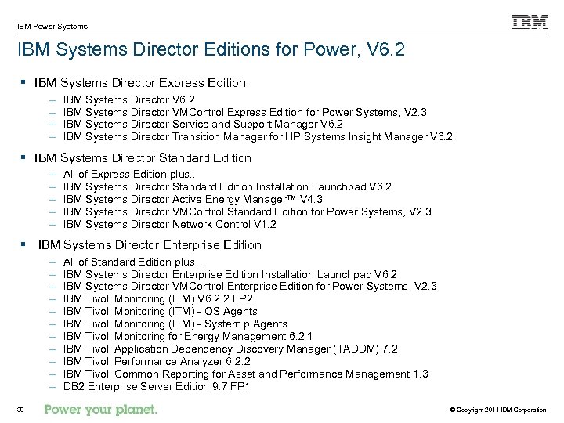Click the Transition Manager for HP Systems Insight Manager line
Screen dimensions: 564x423
[258, 137]
